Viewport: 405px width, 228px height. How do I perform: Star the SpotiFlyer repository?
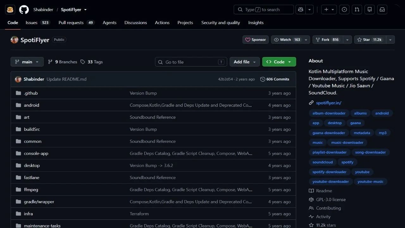pos(370,40)
